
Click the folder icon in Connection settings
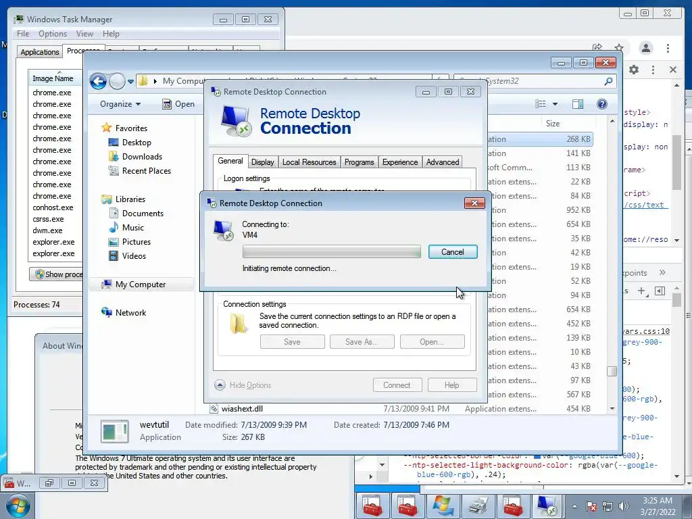click(x=239, y=324)
